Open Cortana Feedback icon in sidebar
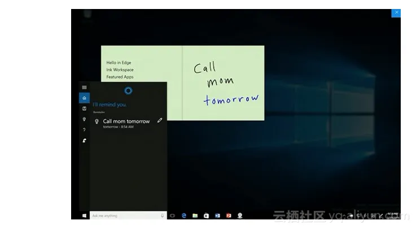Screen dimensions: 416x229 click(x=84, y=141)
